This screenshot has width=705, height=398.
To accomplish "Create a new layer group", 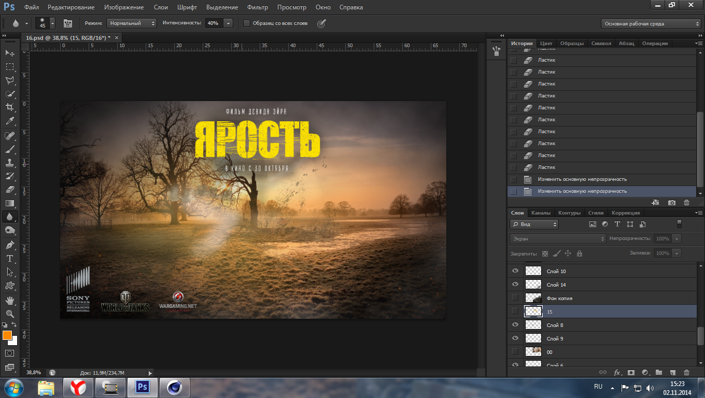I will (659, 372).
